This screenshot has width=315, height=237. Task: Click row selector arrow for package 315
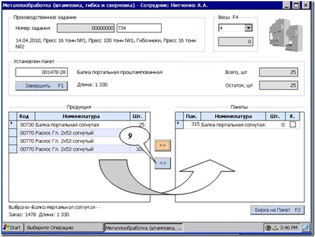179,124
